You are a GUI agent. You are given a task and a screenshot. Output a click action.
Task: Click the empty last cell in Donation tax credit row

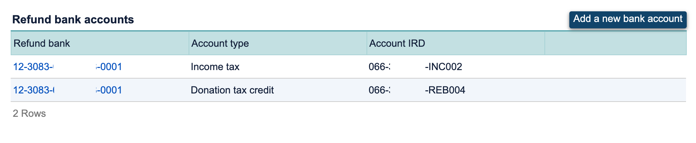click(615, 90)
